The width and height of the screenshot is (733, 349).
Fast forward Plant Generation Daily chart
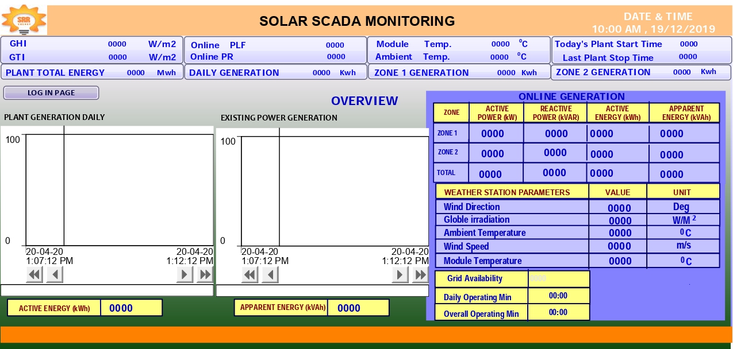click(205, 275)
